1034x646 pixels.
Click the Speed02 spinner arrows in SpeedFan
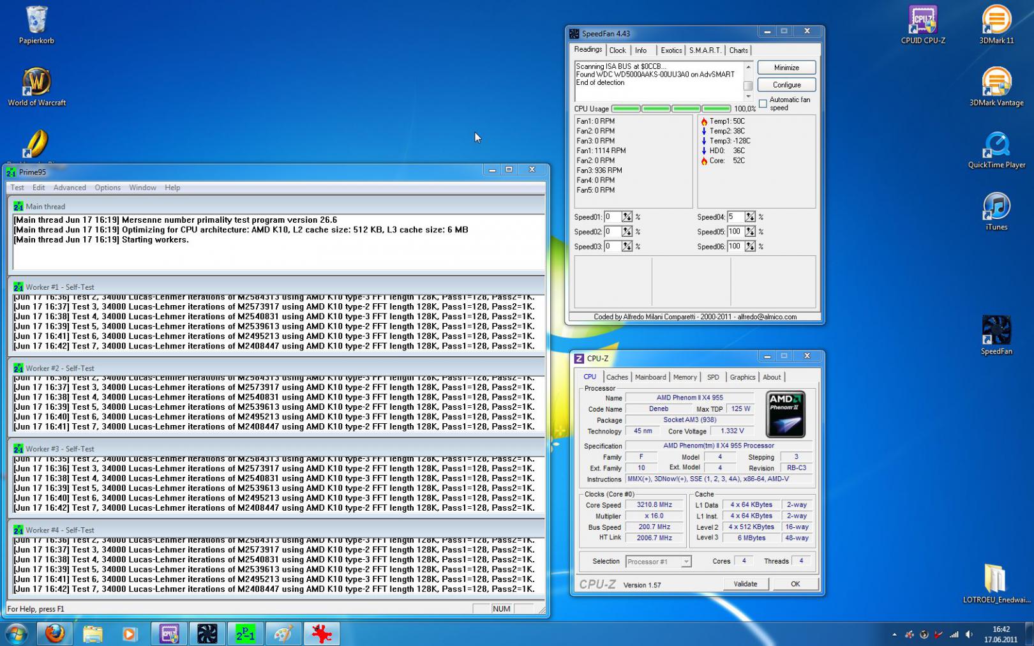point(627,232)
